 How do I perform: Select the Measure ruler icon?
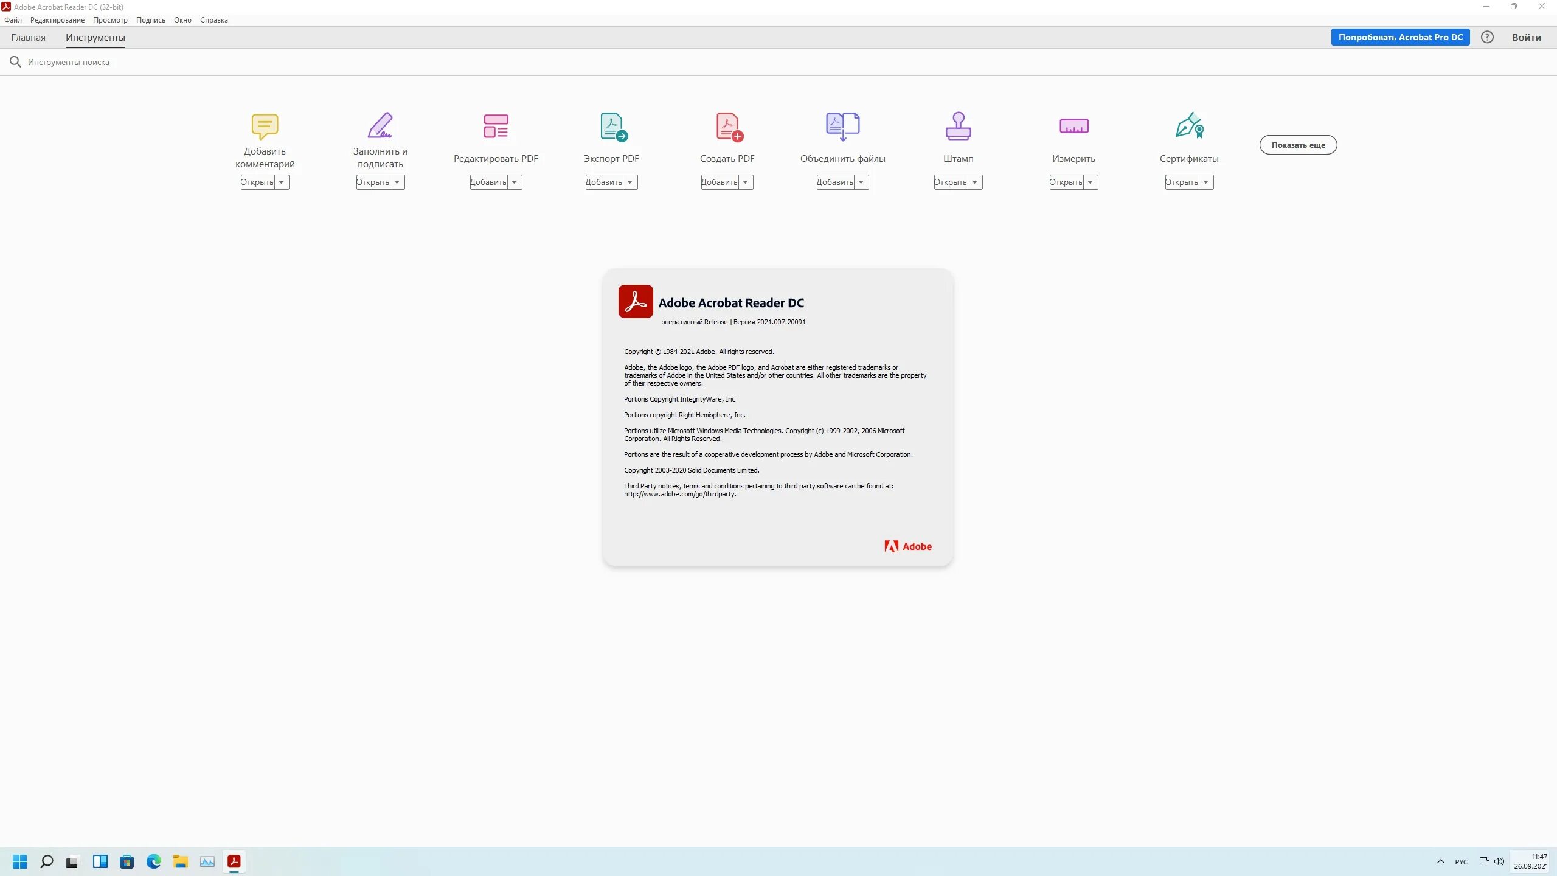pyautogui.click(x=1073, y=126)
